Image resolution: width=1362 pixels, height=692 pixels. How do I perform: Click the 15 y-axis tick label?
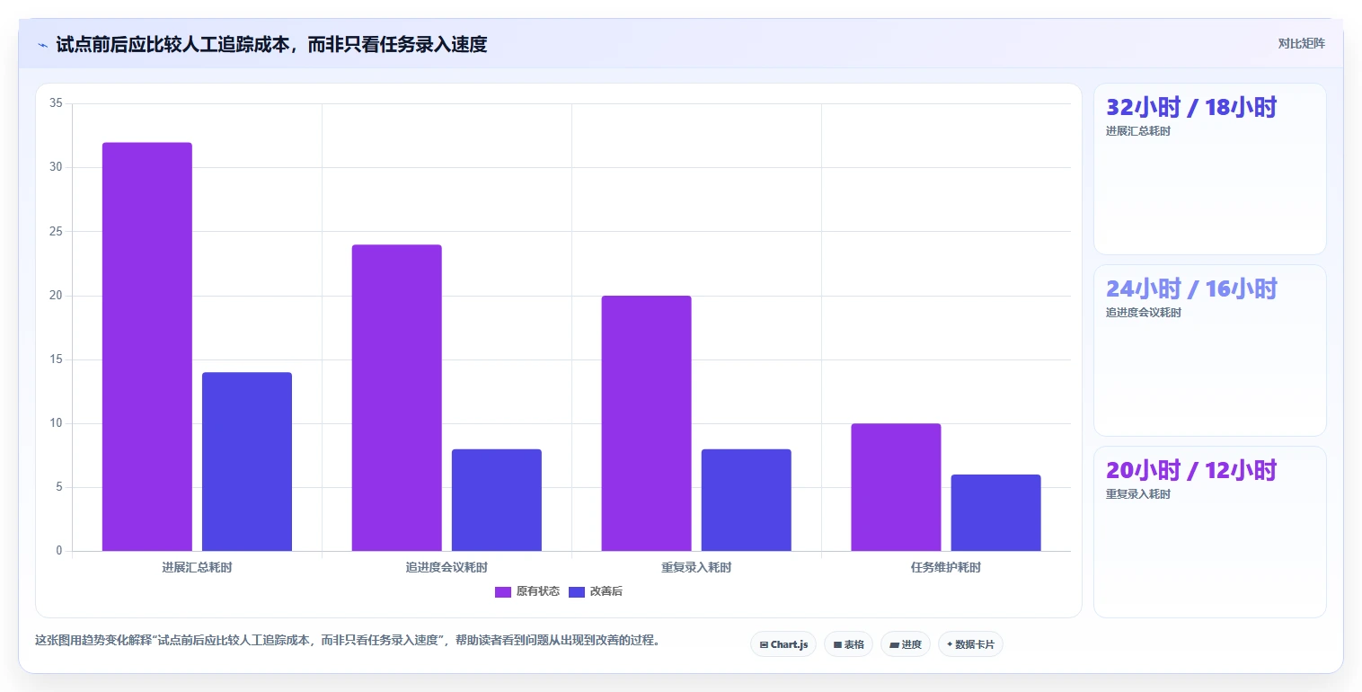[56, 359]
